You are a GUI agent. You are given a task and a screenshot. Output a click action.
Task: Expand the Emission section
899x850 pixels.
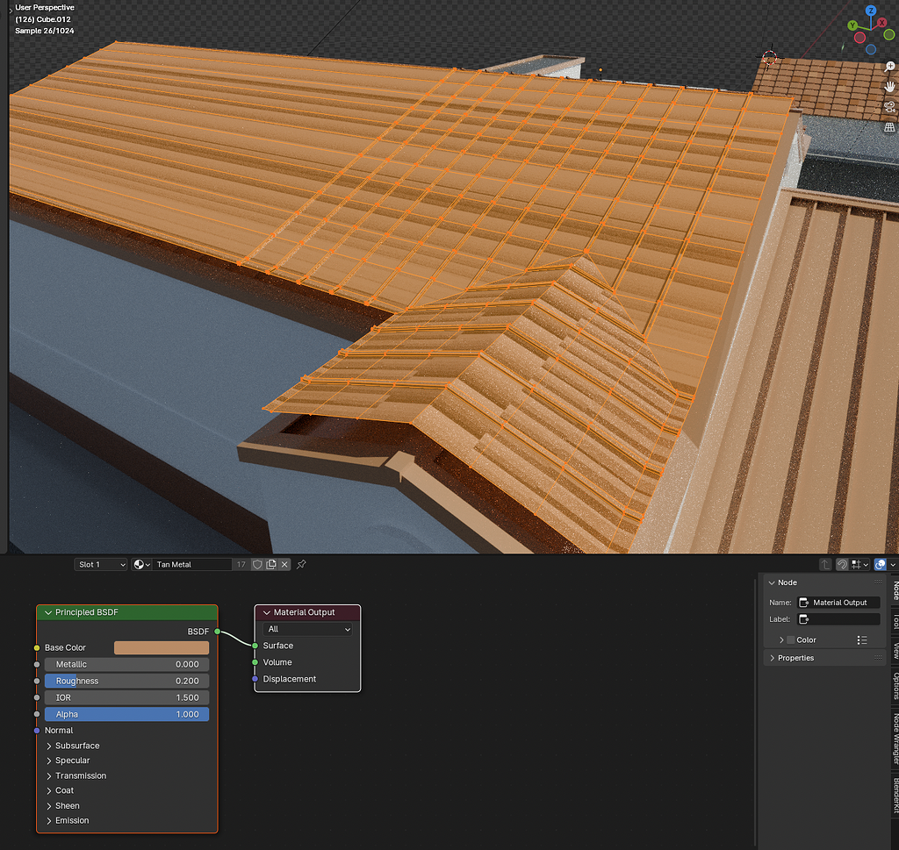pos(49,821)
